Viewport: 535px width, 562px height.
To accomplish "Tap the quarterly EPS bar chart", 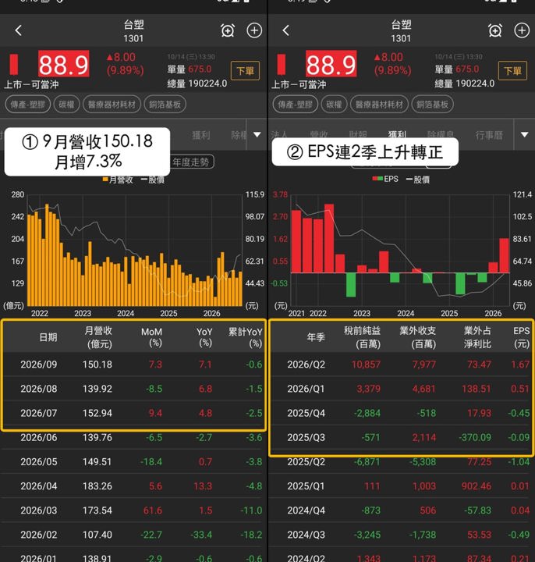I will 400,251.
